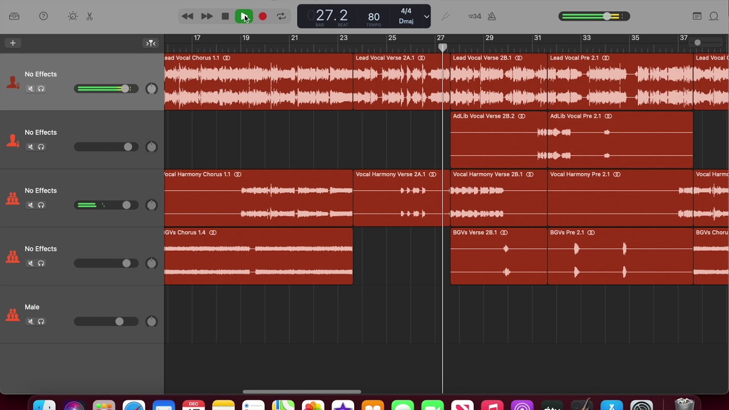Toggle the Tuner fork icon
Image resolution: width=729 pixels, height=410 pixels.
(x=446, y=17)
